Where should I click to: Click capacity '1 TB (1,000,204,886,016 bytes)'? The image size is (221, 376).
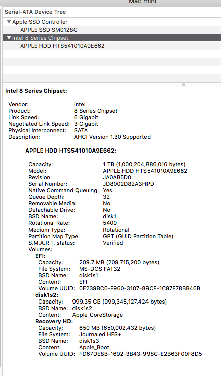click(x=144, y=164)
